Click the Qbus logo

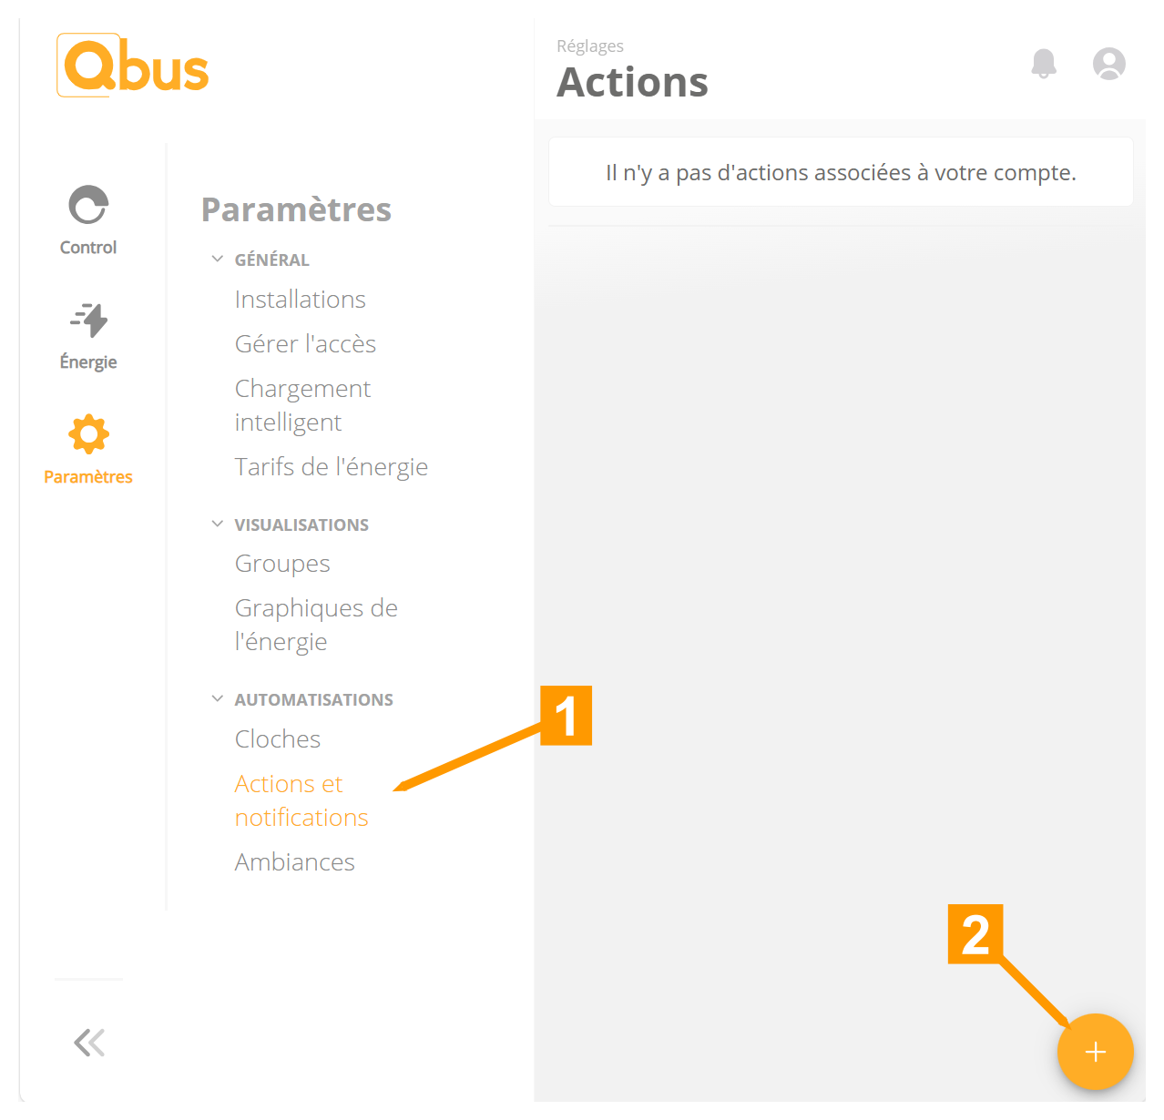[x=133, y=65]
